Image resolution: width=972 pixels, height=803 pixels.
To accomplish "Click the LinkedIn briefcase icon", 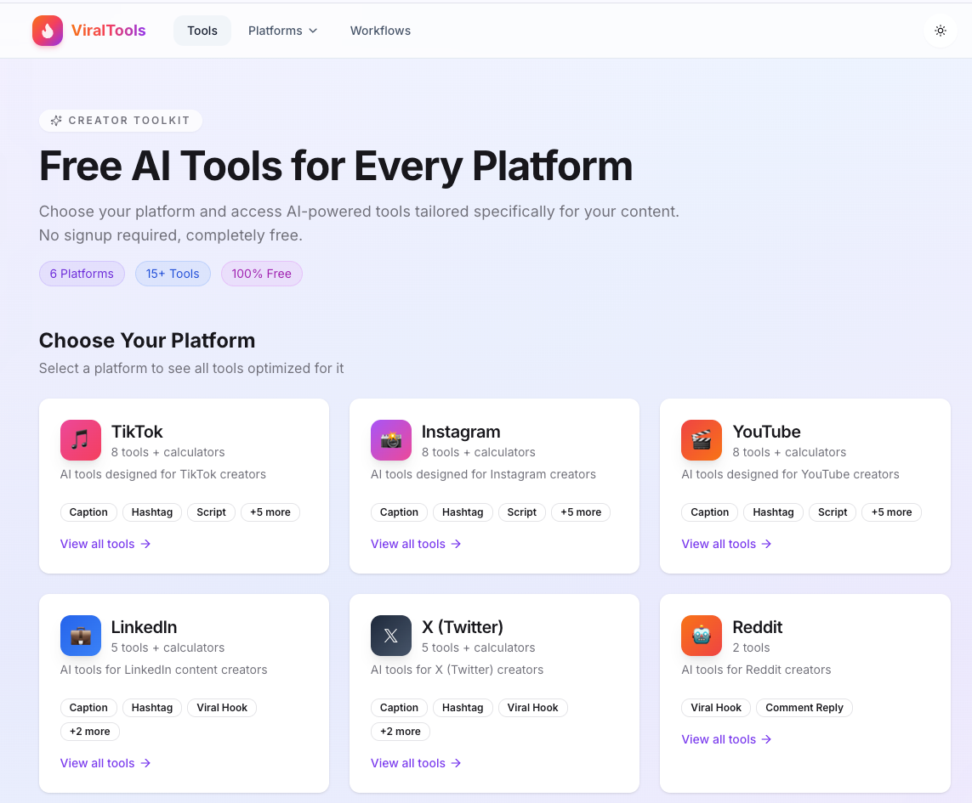I will click(81, 636).
